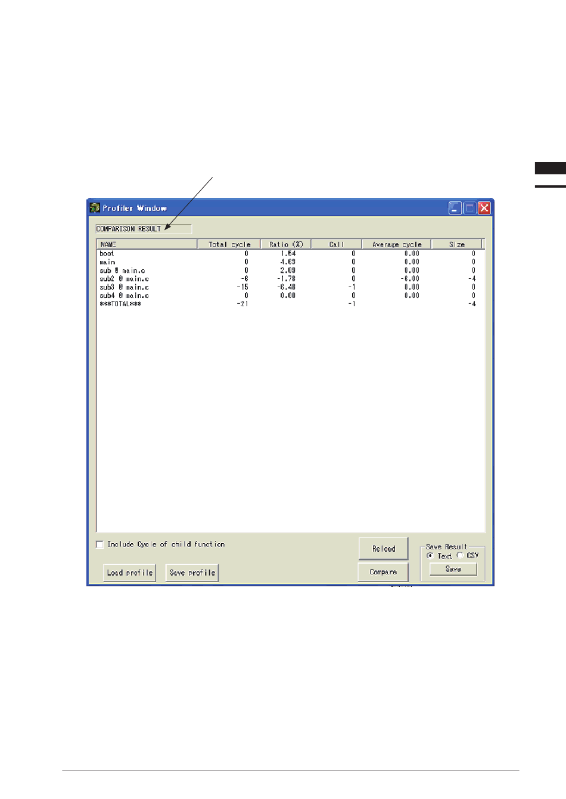This screenshot has height=799, width=566.
Task: Minimize the Profiler Window
Action: click(455, 208)
